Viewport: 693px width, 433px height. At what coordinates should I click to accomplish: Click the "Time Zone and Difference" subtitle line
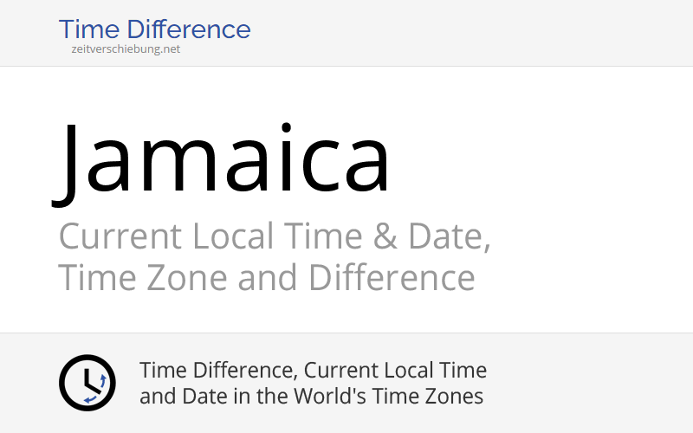pyautogui.click(x=266, y=278)
